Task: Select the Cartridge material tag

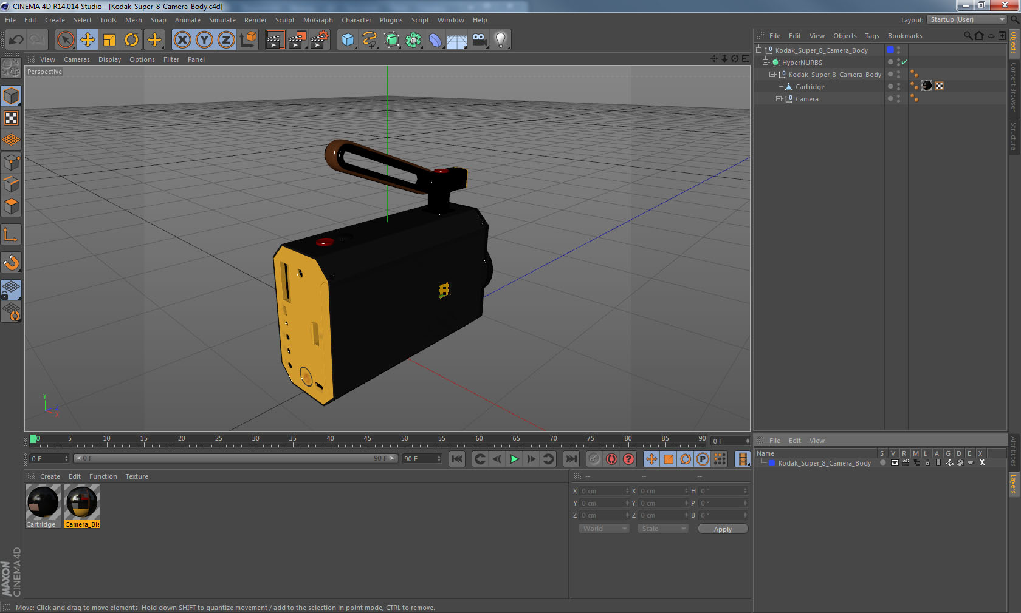Action: click(927, 86)
